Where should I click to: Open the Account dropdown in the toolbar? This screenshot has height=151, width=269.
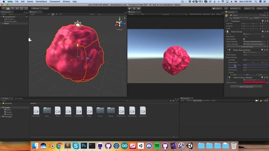(235, 8)
